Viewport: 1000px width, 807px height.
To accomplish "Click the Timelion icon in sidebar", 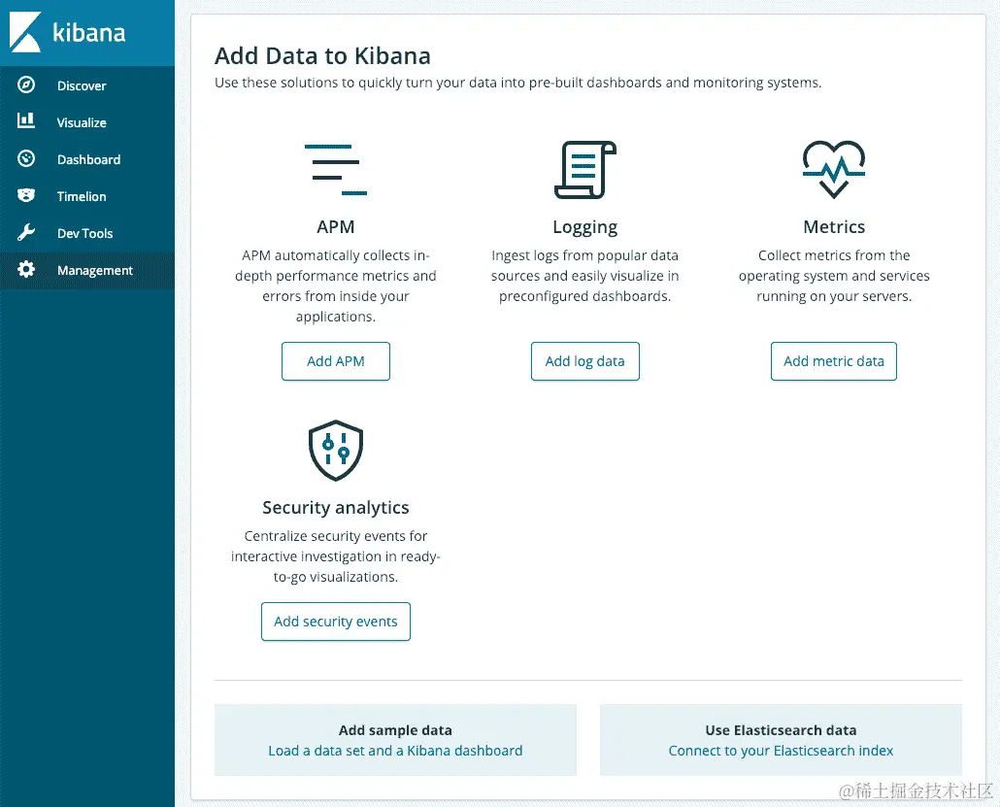I will click(x=26, y=195).
